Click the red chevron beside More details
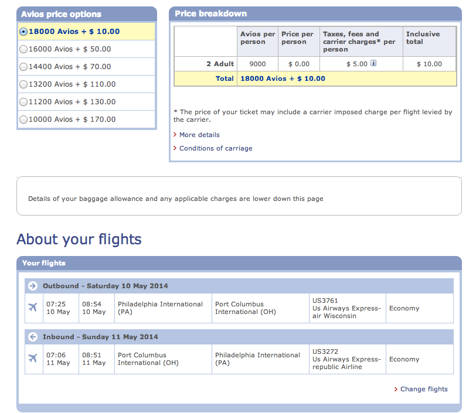 [x=175, y=134]
